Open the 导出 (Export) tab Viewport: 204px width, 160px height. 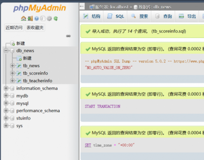[187, 16]
